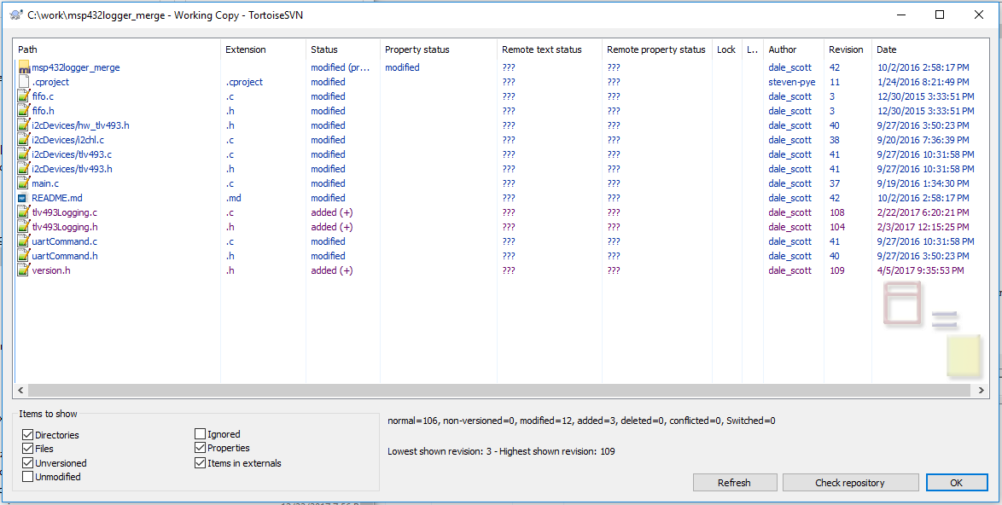
Task: Click the msp432logger_merge folder icon
Action: [x=24, y=67]
